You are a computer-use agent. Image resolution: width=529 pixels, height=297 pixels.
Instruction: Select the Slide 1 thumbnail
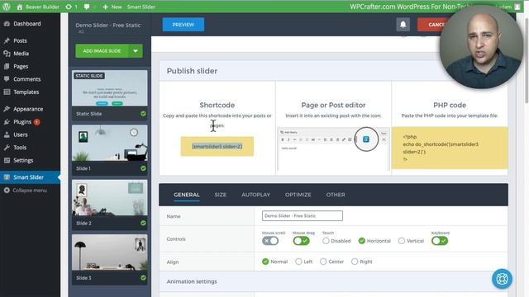click(109, 143)
